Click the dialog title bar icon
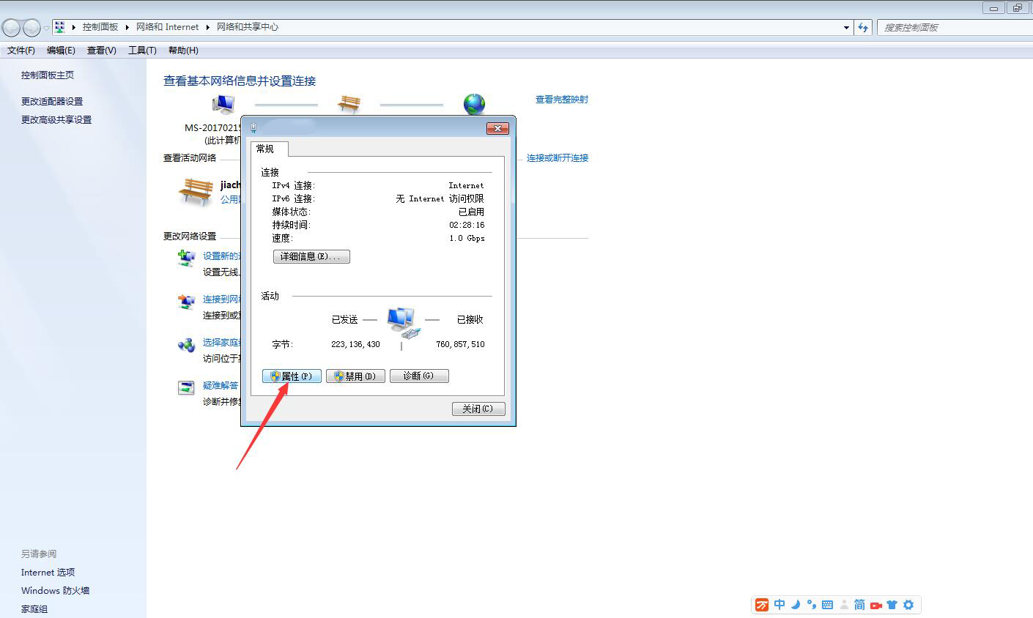Image resolution: width=1033 pixels, height=618 pixels. 253,127
